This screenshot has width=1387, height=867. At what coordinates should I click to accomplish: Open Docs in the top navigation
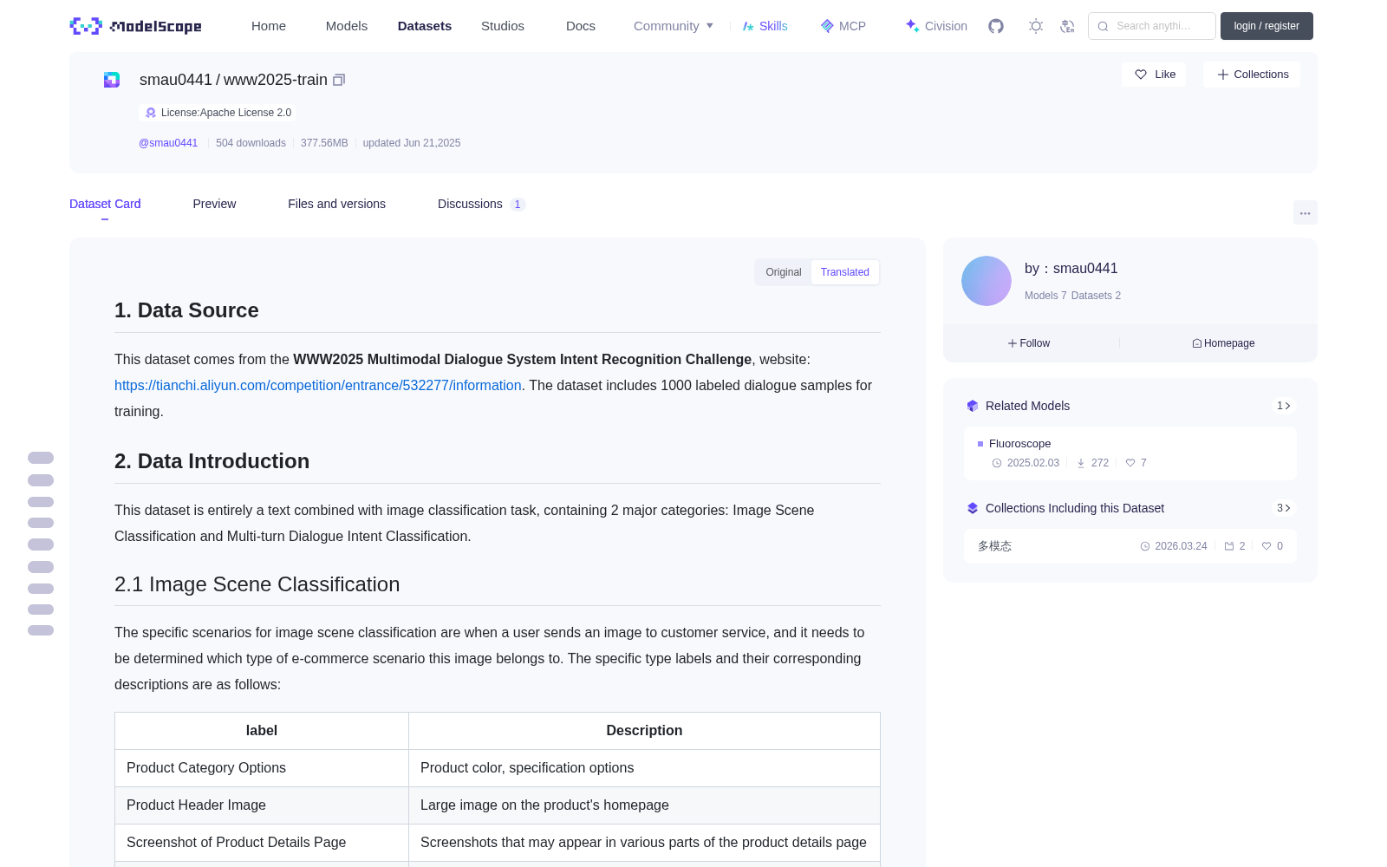[581, 26]
